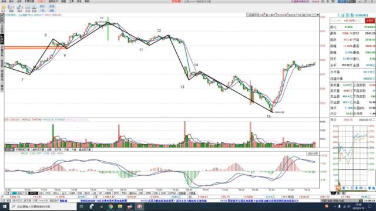Click the Windows taskbar search box
This screenshot has height=211, width=376.
point(43,206)
